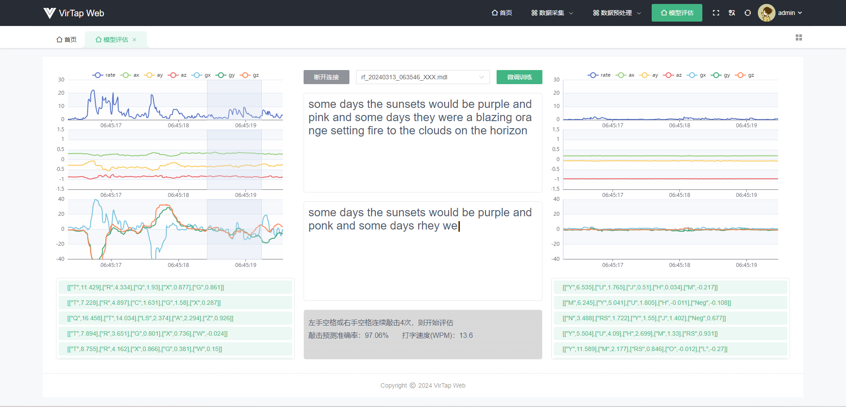Click the language translation icon
Image resolution: width=846 pixels, height=407 pixels.
[x=732, y=13]
